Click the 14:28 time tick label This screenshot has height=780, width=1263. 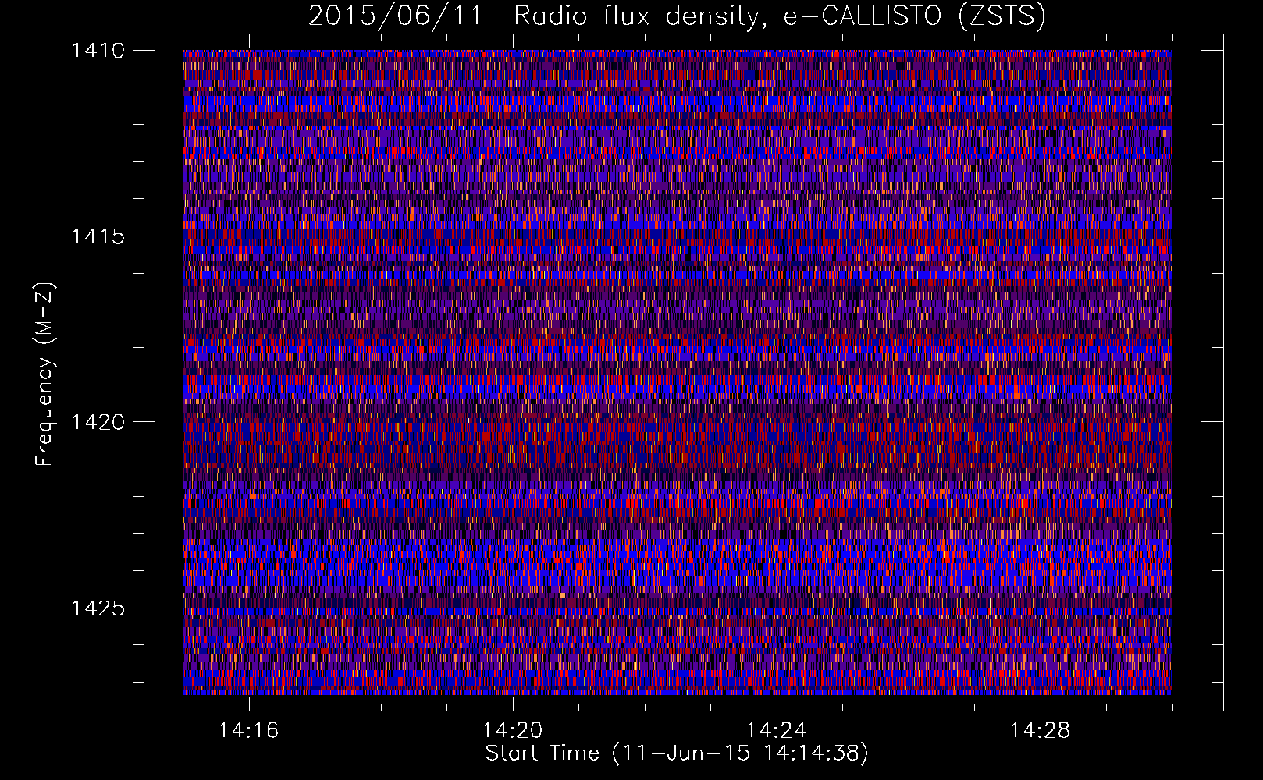point(1041,731)
